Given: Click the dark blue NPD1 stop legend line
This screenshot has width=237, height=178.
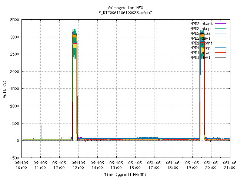Looking at the screenshot, I should [x=221, y=48].
